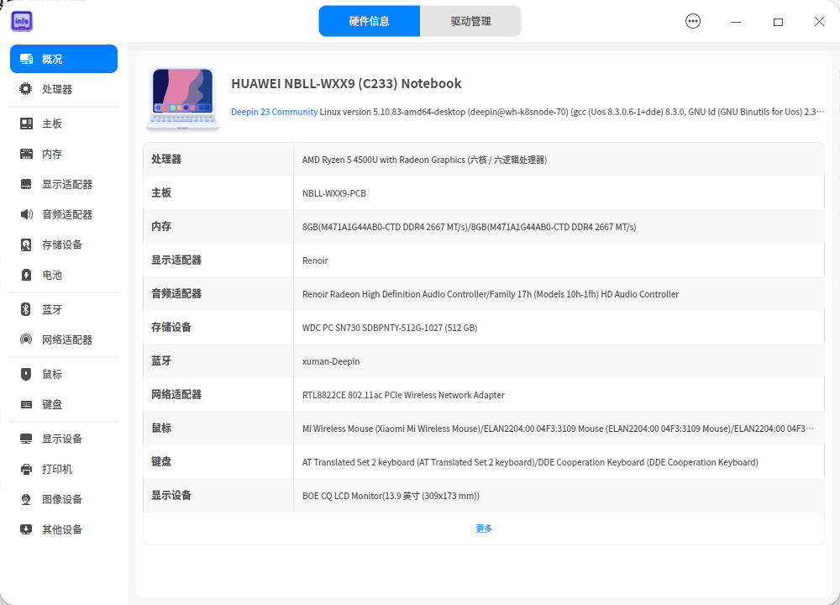
Task: Click the 处理器 row label in overview table
Action: (166, 159)
